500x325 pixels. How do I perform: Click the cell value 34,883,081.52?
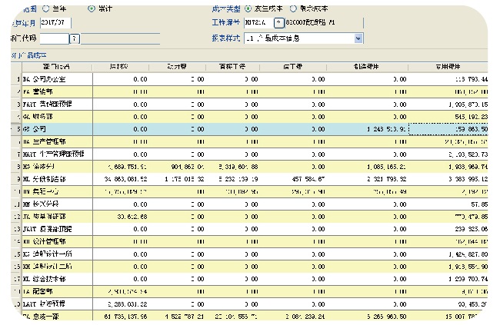pyautogui.click(x=125, y=179)
